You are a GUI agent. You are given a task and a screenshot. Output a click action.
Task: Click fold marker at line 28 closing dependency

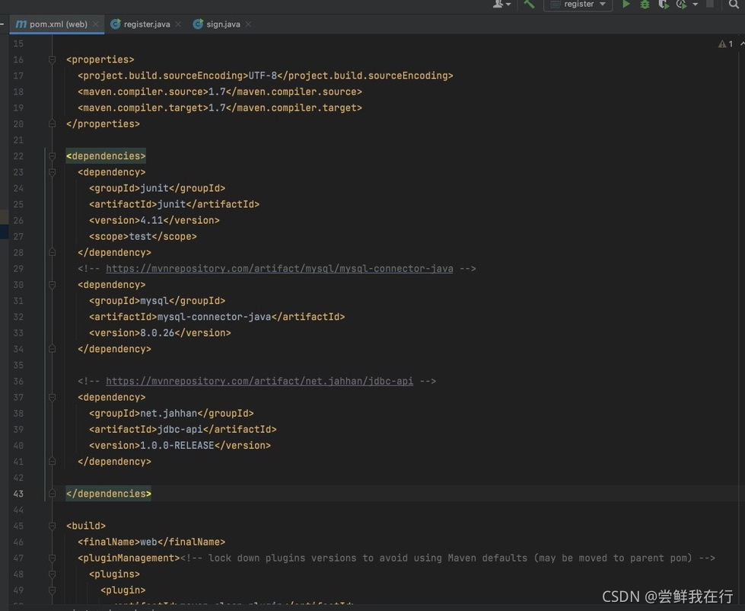[x=53, y=253]
